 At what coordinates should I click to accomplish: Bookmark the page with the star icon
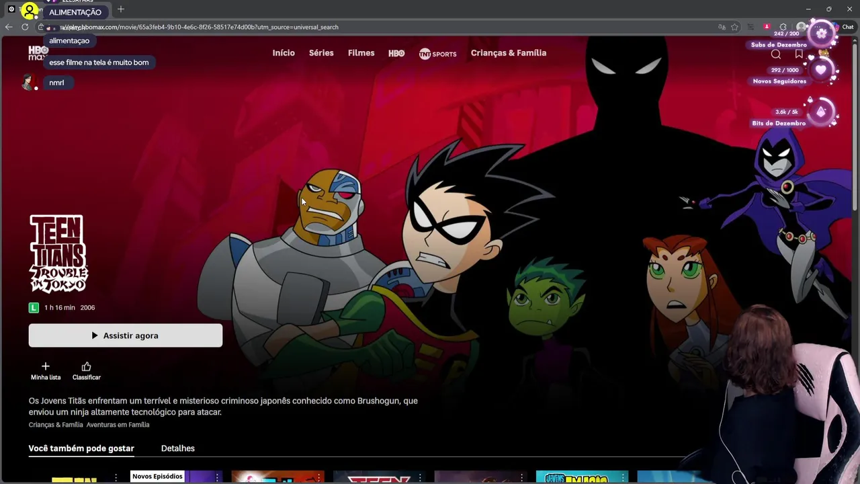pos(735,27)
